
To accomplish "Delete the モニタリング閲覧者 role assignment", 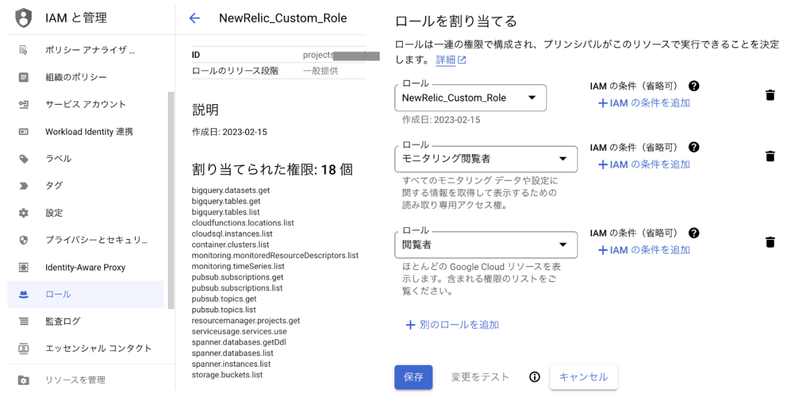I will pyautogui.click(x=769, y=156).
